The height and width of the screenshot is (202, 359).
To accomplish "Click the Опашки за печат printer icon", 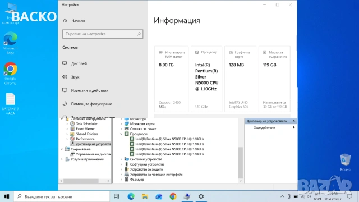I will tap(127, 128).
